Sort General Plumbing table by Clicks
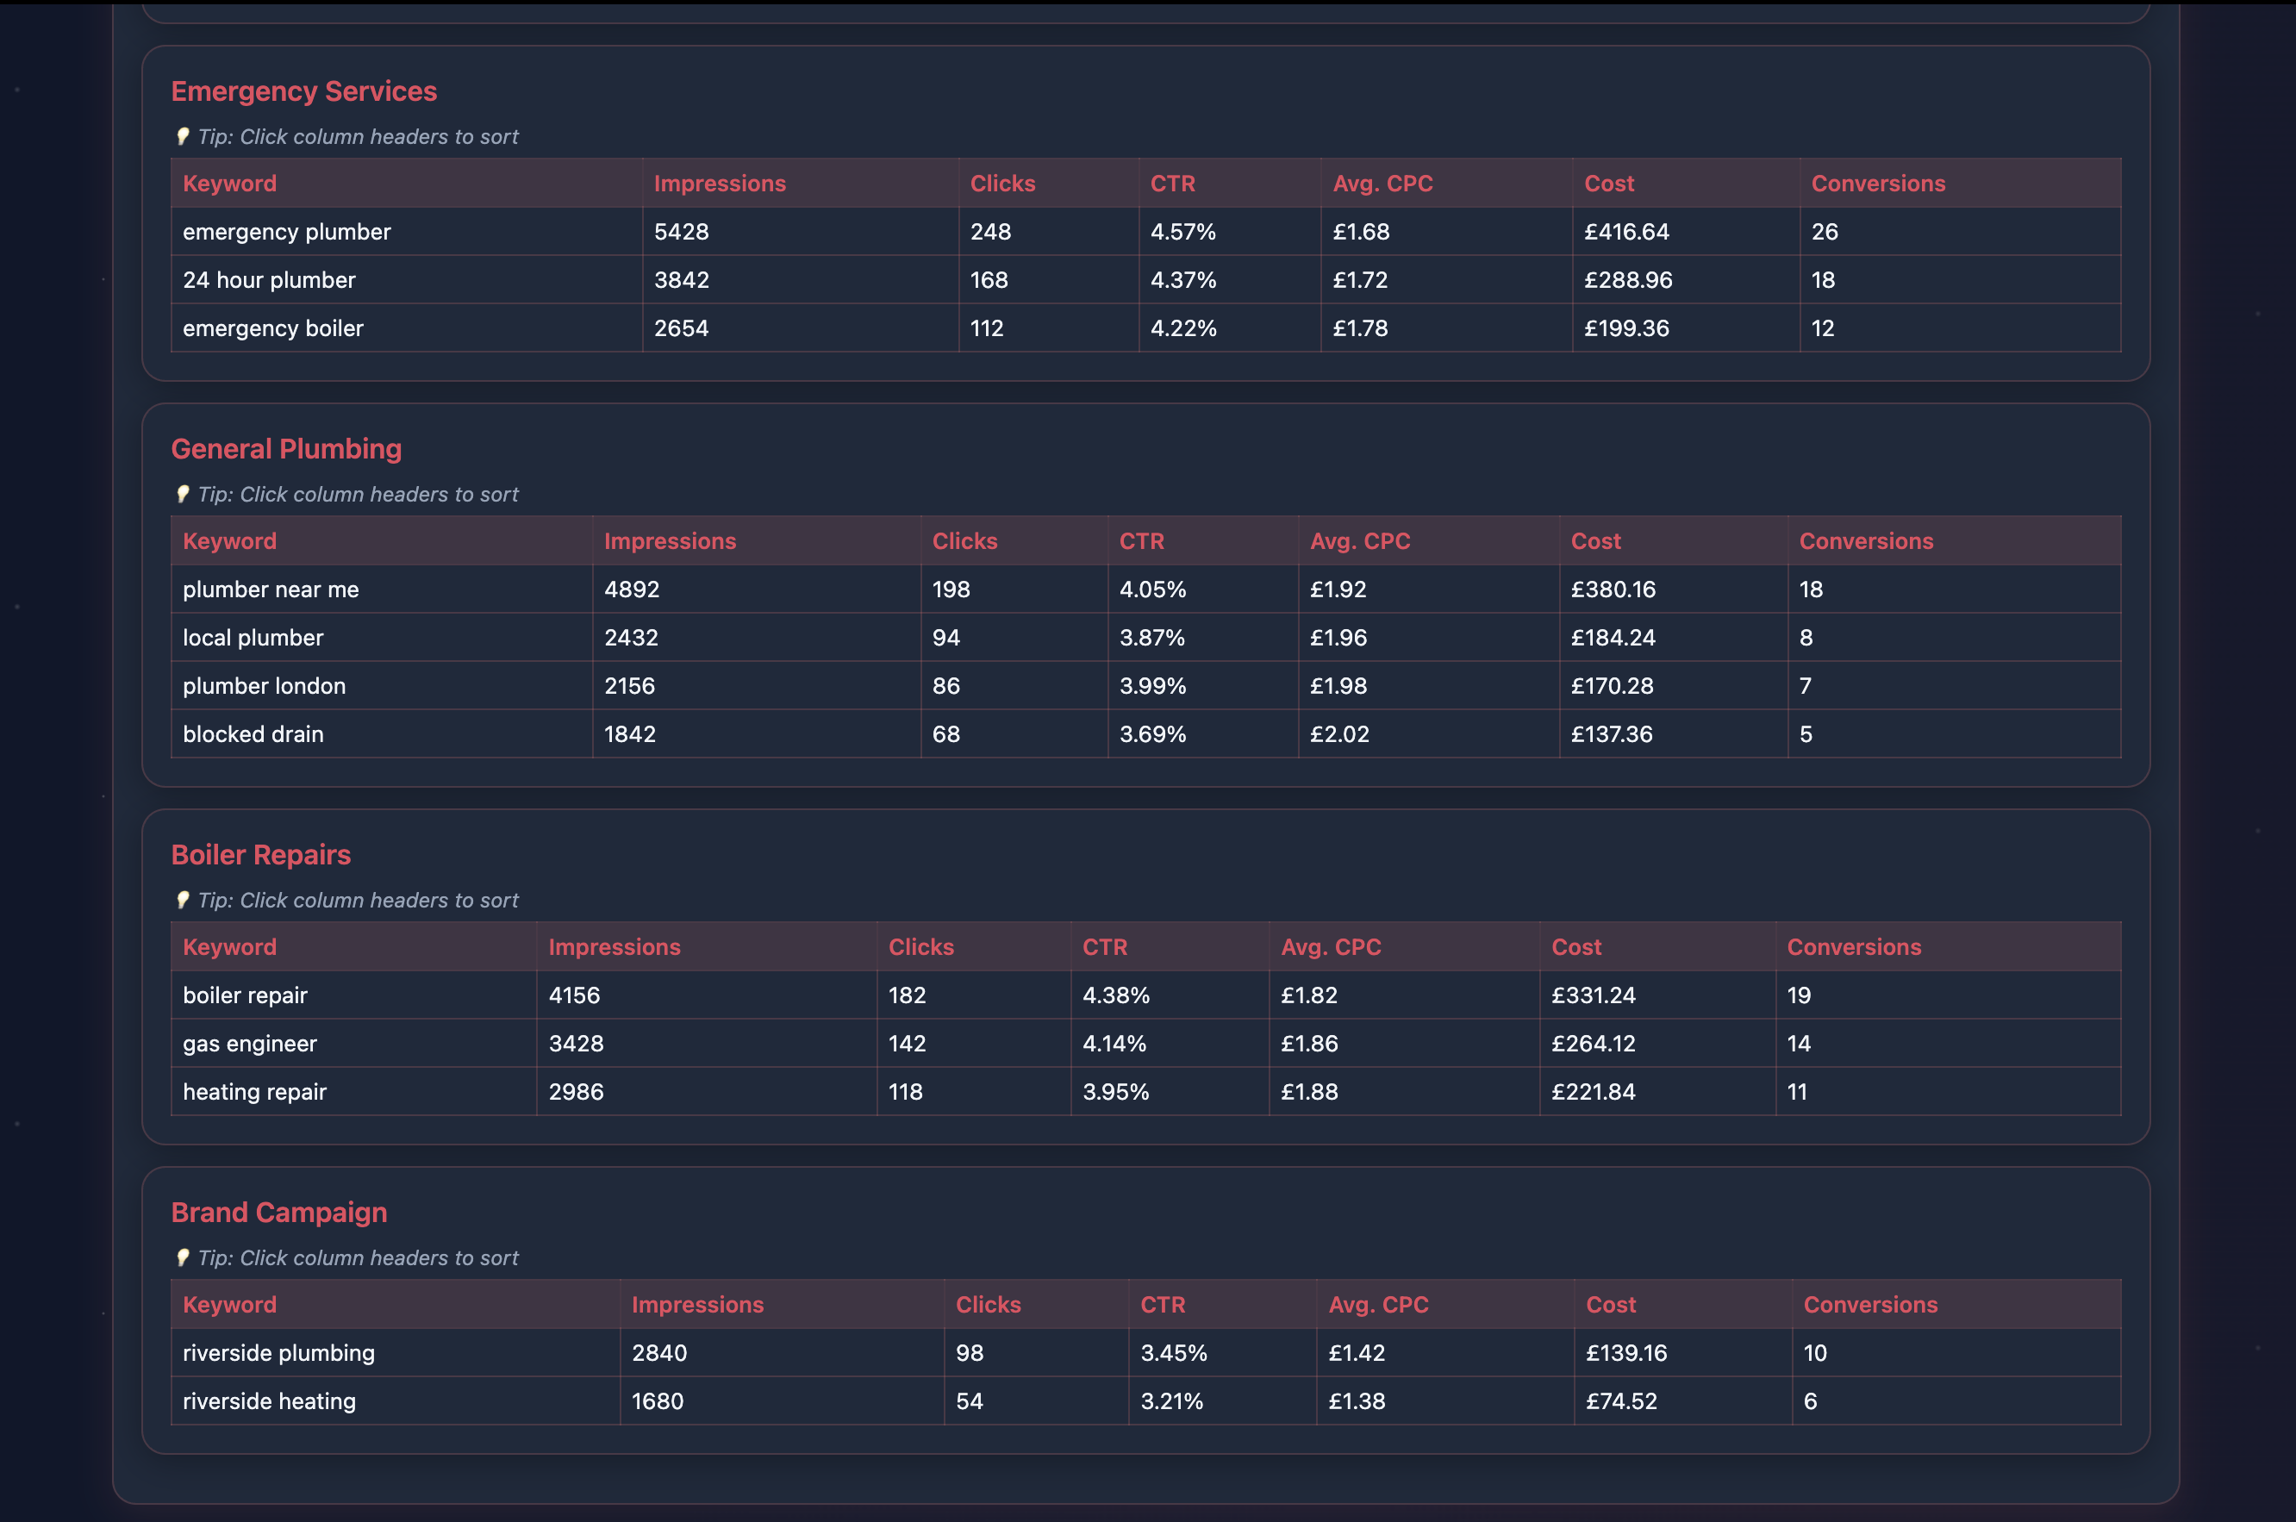 click(964, 540)
